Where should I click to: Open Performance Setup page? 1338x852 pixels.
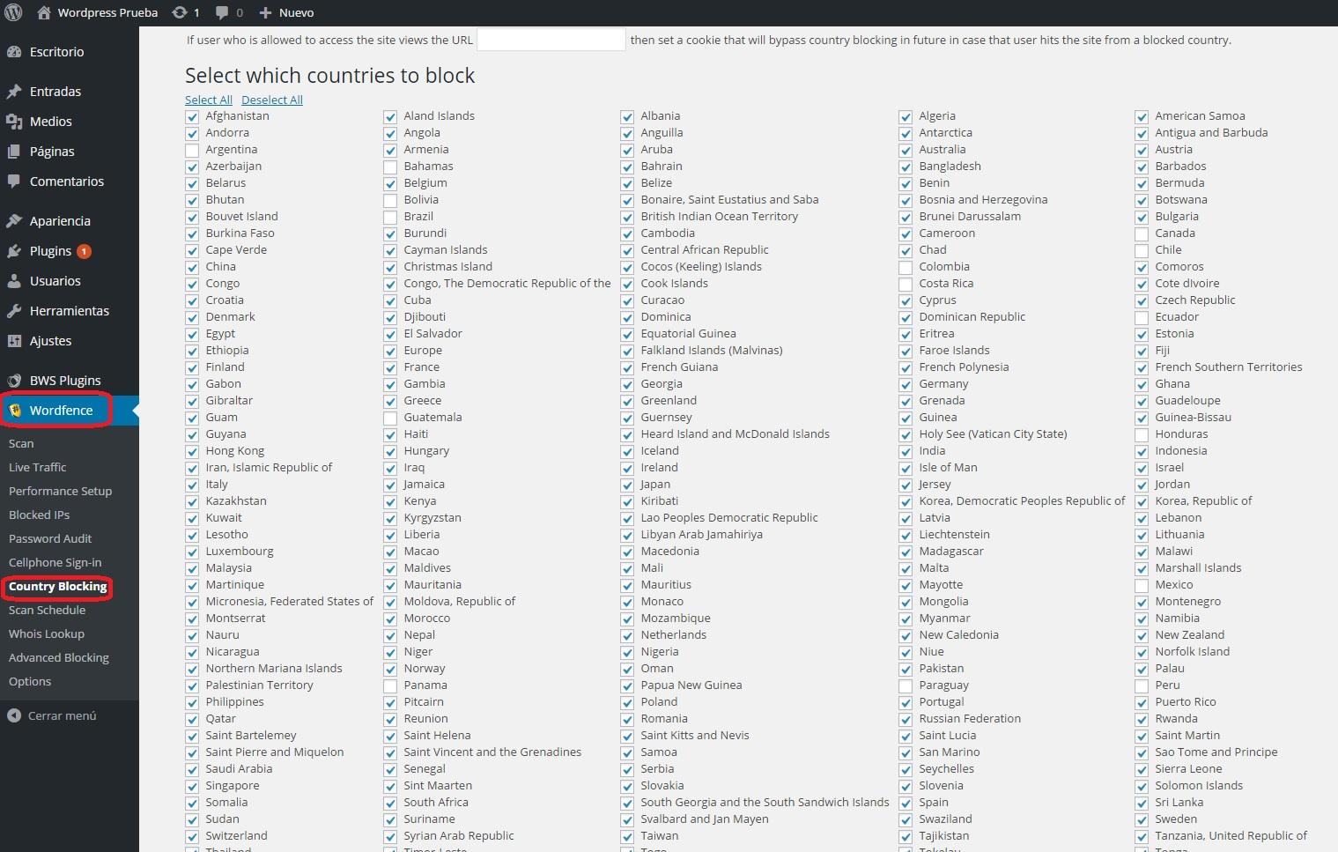[61, 491]
